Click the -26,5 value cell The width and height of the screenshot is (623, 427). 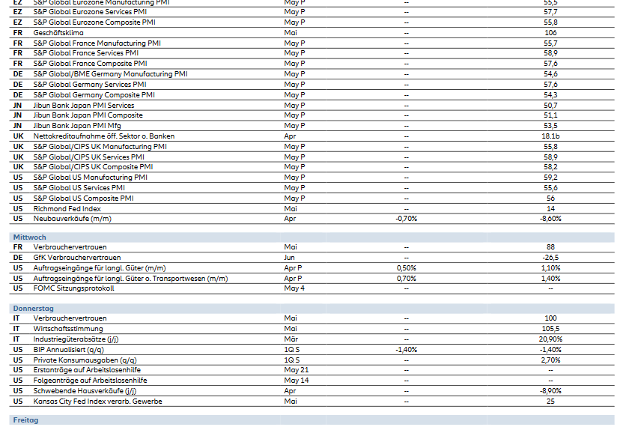pos(550,258)
